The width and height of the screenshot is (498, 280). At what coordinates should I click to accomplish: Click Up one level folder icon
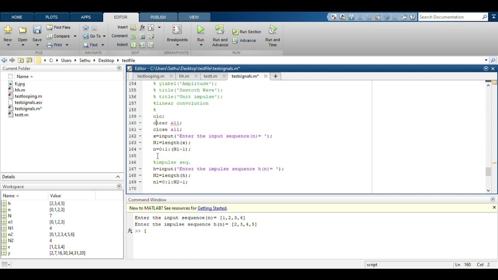pos(21,60)
